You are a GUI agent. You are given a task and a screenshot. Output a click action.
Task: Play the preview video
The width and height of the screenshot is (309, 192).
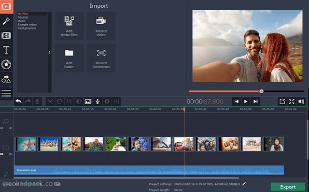click(246, 102)
